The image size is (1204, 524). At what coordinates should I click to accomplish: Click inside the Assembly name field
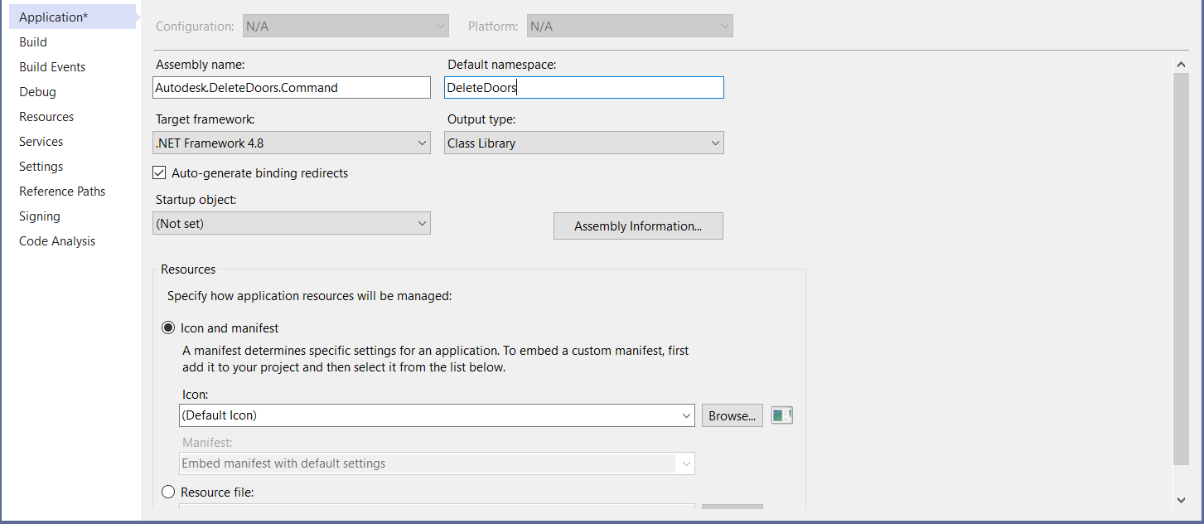291,87
